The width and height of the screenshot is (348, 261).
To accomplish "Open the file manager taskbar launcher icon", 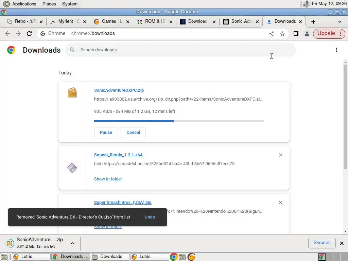I will point(182,257).
